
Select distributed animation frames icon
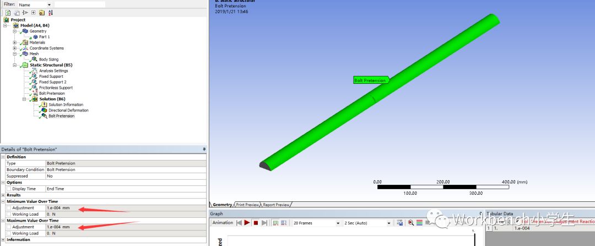pyautogui.click(x=276, y=223)
